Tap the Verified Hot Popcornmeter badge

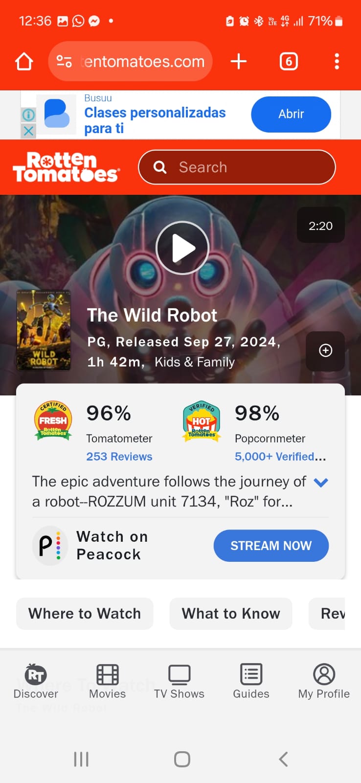202,421
